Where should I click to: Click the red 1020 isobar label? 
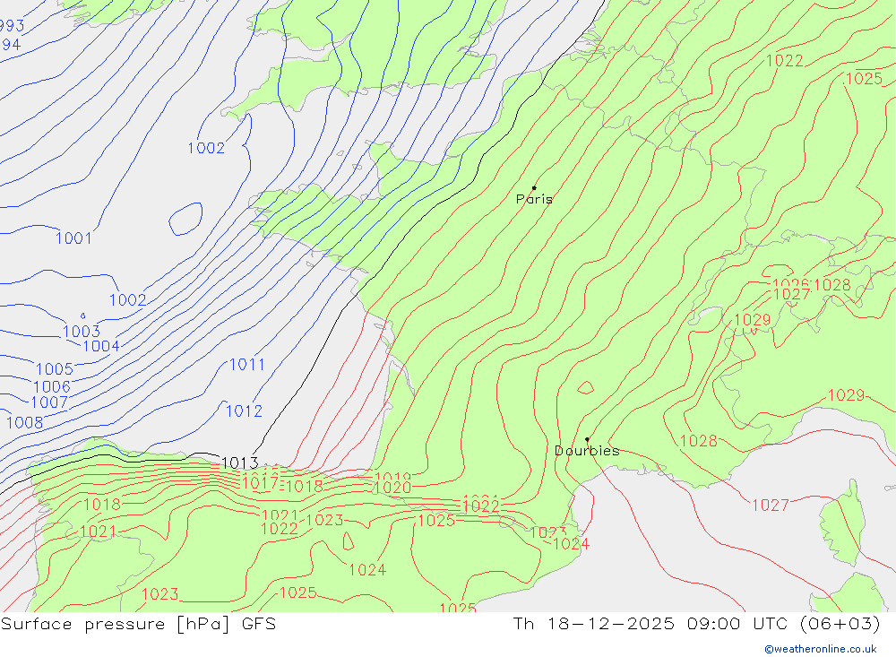click(392, 488)
